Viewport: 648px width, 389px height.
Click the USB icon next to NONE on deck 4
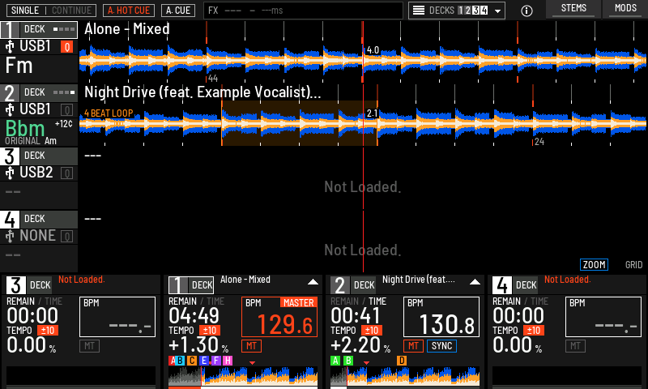coord(10,237)
